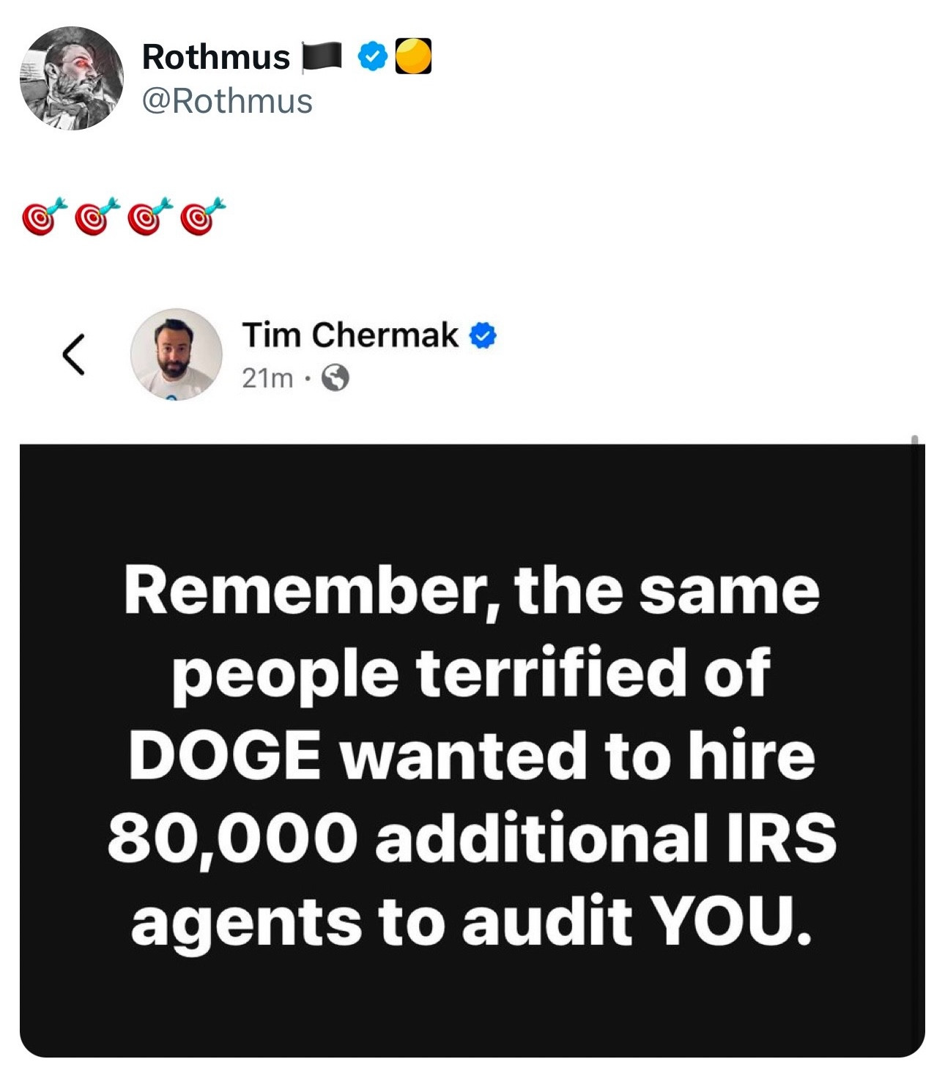The height and width of the screenshot is (1081, 945).
Task: Click the 21m post timestamp
Action: click(267, 378)
